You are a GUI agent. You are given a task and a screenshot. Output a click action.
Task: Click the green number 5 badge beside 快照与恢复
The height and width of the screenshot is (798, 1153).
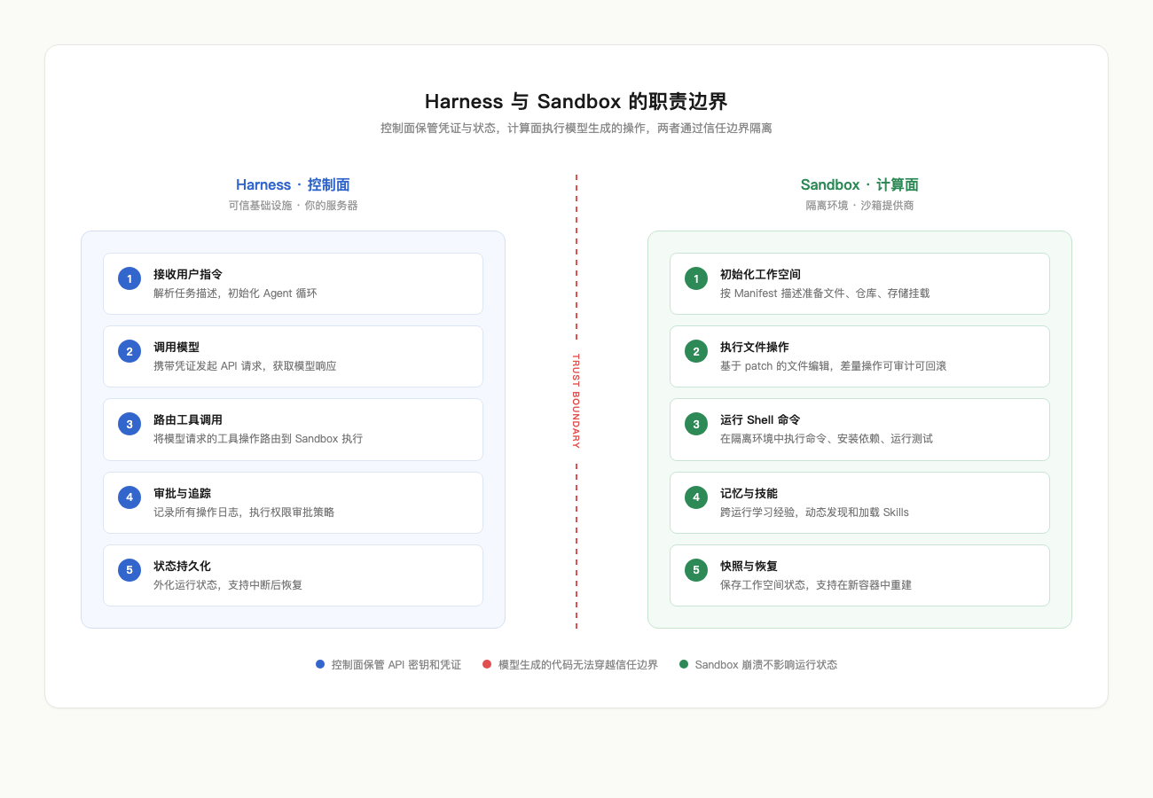pos(696,570)
